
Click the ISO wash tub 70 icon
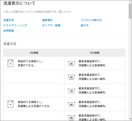pyautogui.click(x=71, y=91)
